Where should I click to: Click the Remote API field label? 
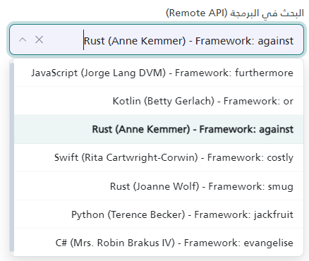tap(235, 13)
